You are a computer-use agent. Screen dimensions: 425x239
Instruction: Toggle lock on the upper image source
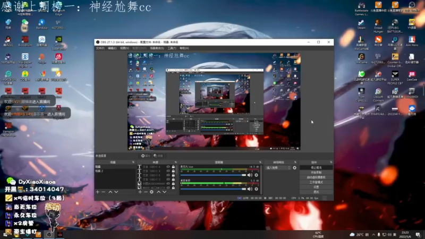coord(173,183)
